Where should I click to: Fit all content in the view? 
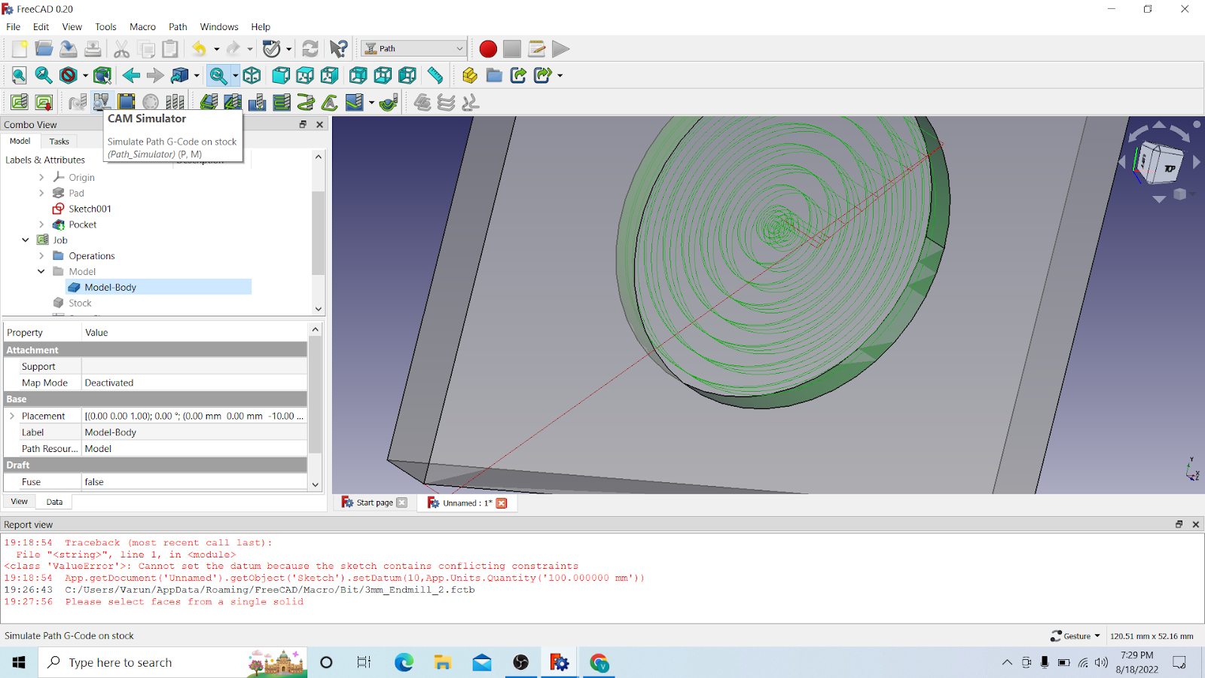click(x=20, y=75)
